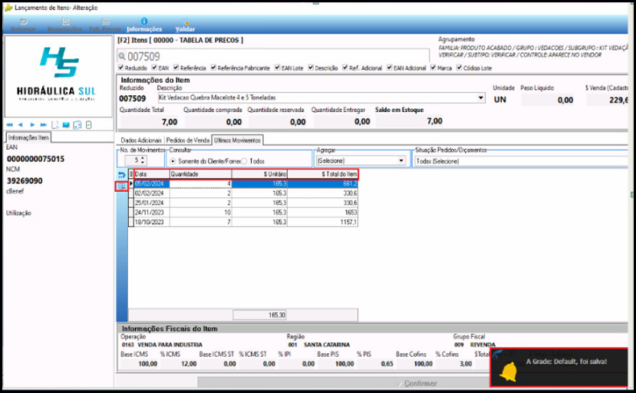
Task: Open the grid column selector icon before Data
Action: pos(130,173)
